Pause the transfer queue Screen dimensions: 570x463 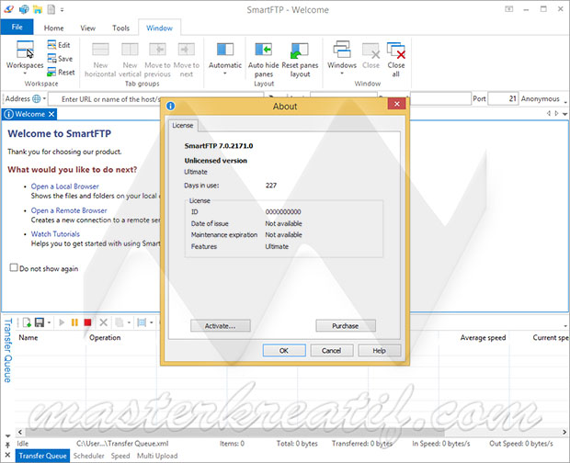click(74, 322)
